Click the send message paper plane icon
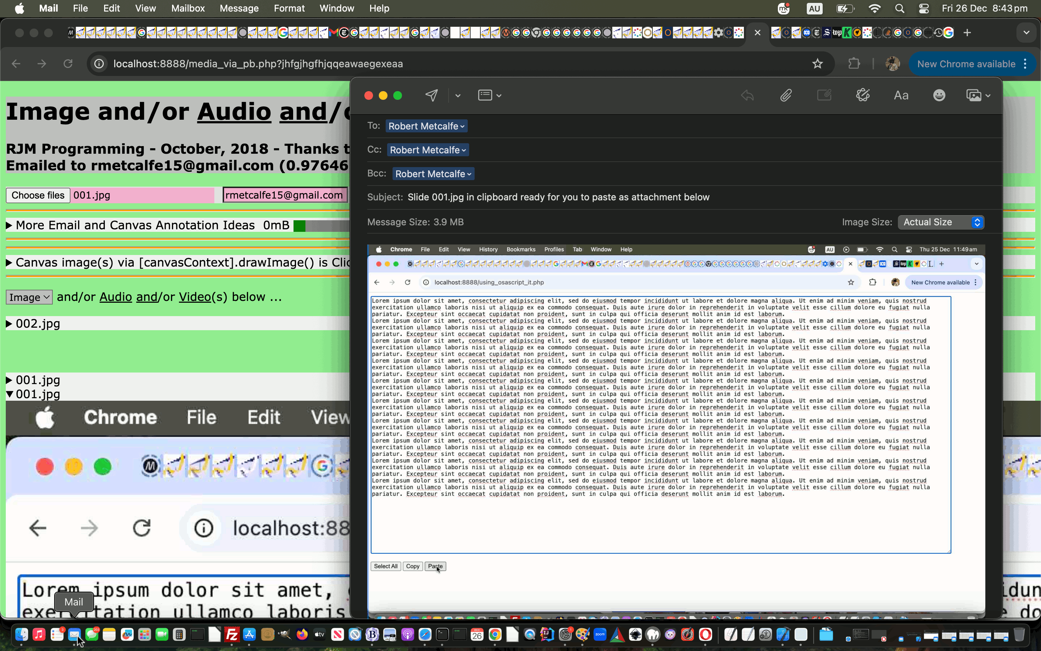 click(x=432, y=95)
